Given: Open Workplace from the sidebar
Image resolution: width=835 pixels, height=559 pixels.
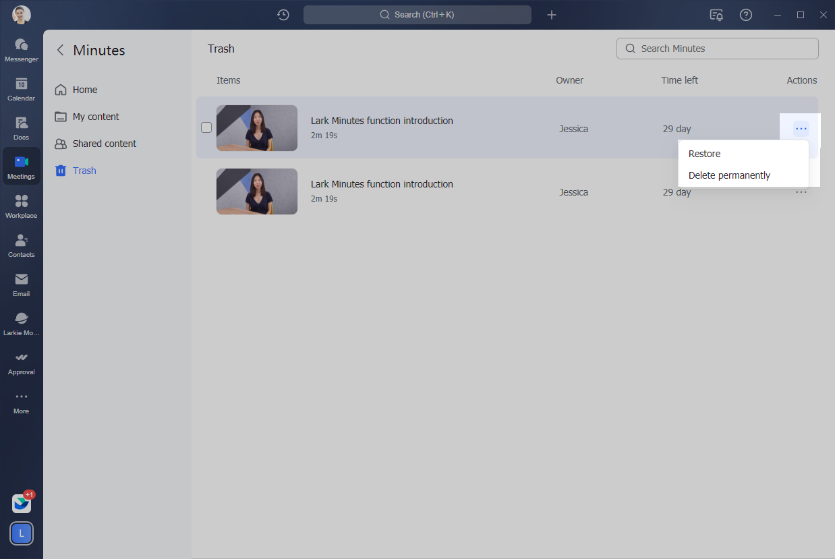Looking at the screenshot, I should pos(21,206).
